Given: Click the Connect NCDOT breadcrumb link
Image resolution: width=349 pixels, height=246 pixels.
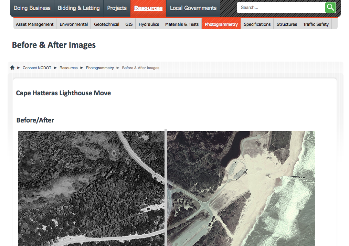Looking at the screenshot, I should click(x=37, y=68).
